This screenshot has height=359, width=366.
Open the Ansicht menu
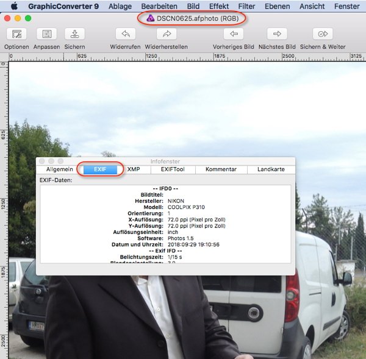[x=312, y=6]
